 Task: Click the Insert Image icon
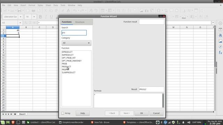141,10
